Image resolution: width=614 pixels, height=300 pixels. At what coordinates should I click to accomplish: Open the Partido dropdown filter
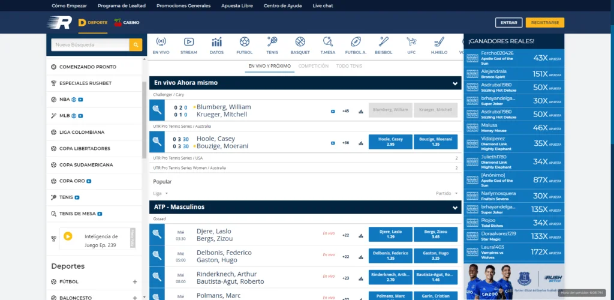(x=447, y=193)
